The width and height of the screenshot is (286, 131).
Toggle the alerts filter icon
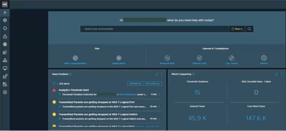54,84
